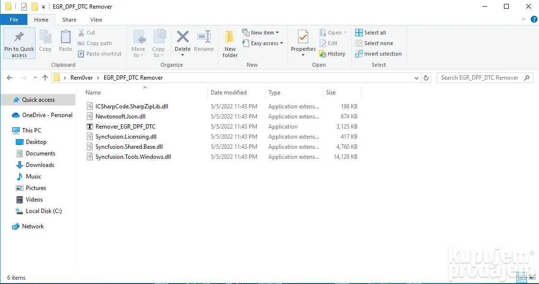The width and height of the screenshot is (539, 284).
Task: Click the Rem0ver breadcrumb in address bar
Action: (82, 78)
